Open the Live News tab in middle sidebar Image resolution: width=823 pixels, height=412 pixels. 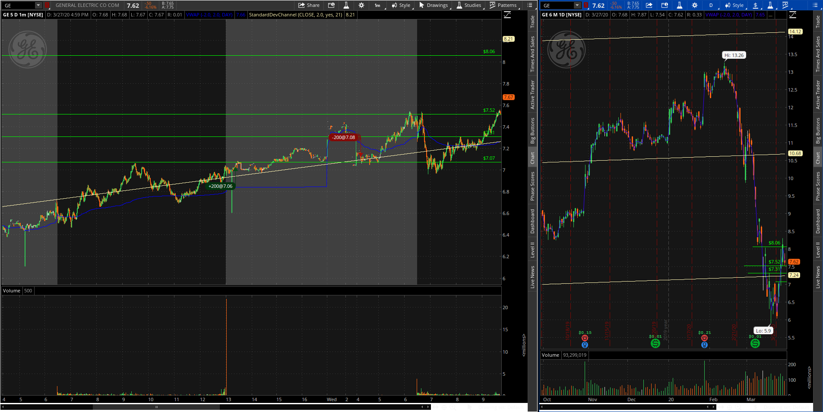[x=532, y=277]
